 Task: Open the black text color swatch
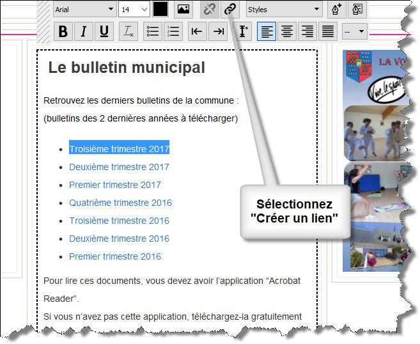(x=160, y=10)
